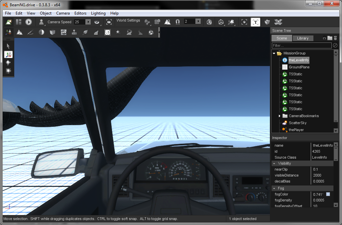Open the Editors menu
This screenshot has width=342, height=225.
point(80,13)
